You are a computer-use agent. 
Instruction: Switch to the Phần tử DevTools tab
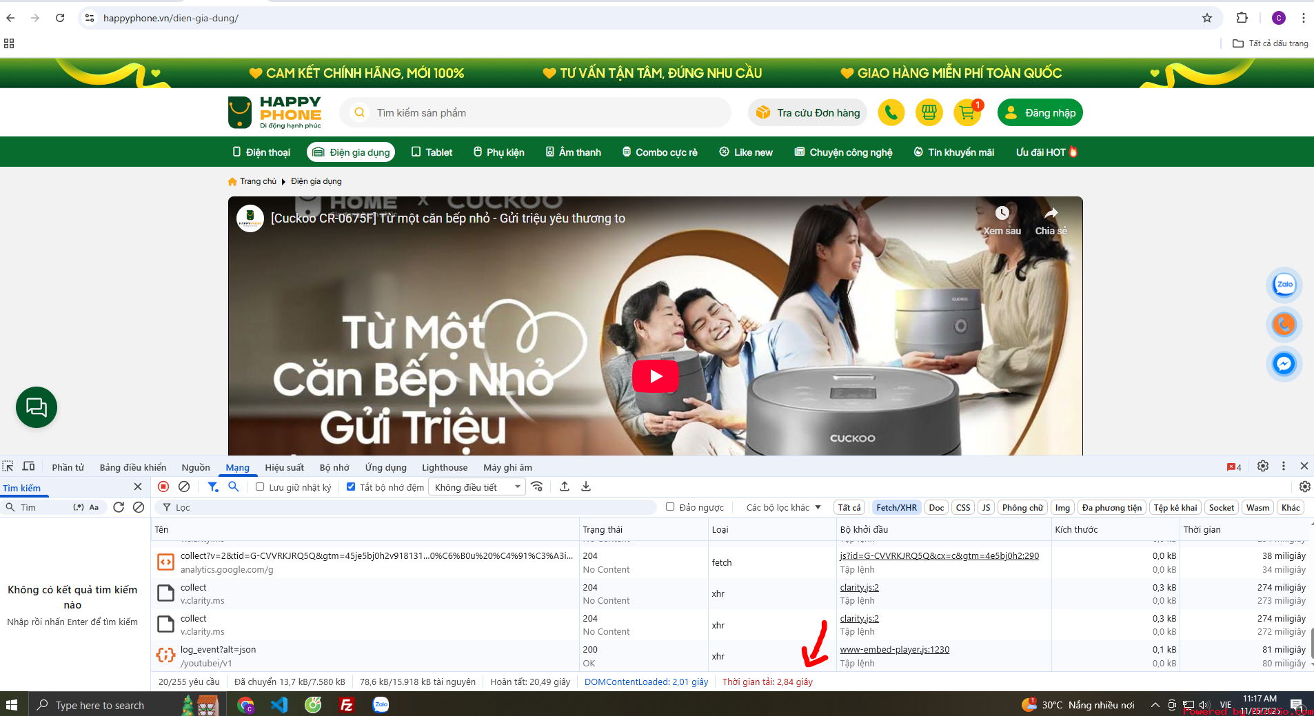(68, 467)
